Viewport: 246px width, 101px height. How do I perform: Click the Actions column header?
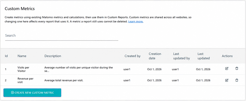227,56
